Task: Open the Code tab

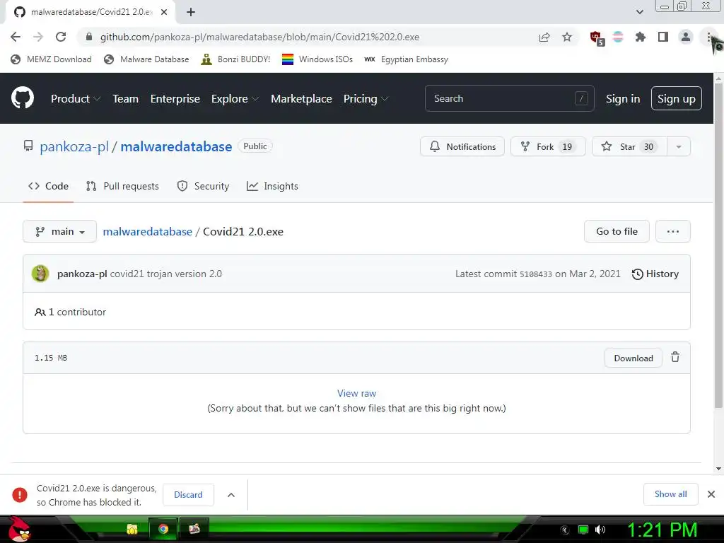Action: [x=48, y=186]
